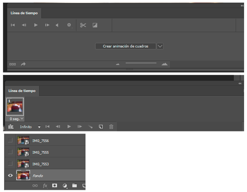Screen dimensions: 247x192
Task: Show IMG_7555 layer visibility box
Action: point(10,152)
